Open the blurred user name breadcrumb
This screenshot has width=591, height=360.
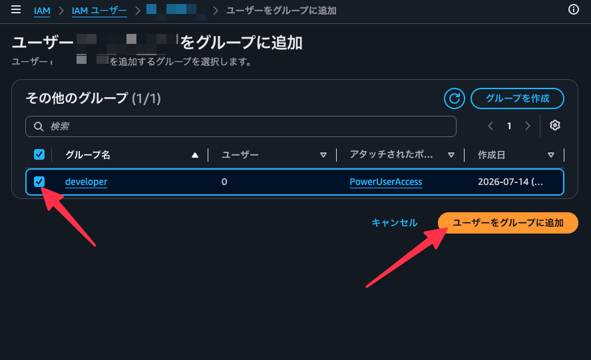(176, 11)
